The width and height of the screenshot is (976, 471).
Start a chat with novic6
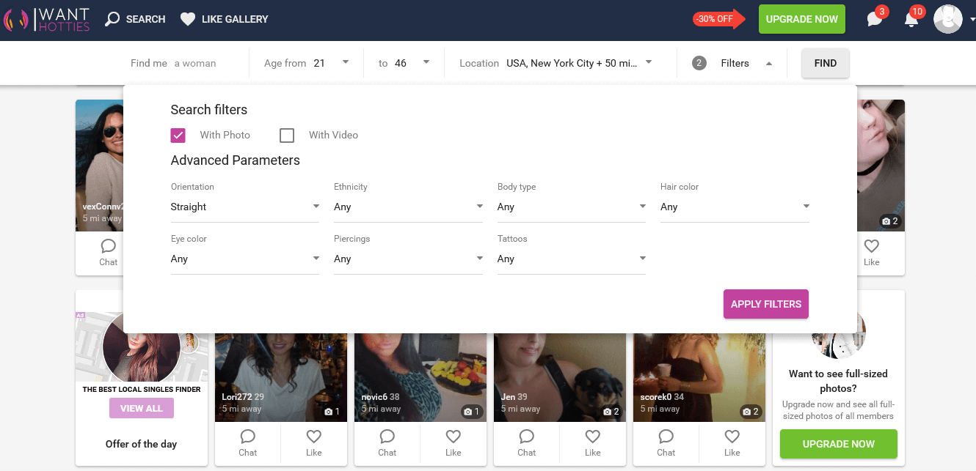387,443
